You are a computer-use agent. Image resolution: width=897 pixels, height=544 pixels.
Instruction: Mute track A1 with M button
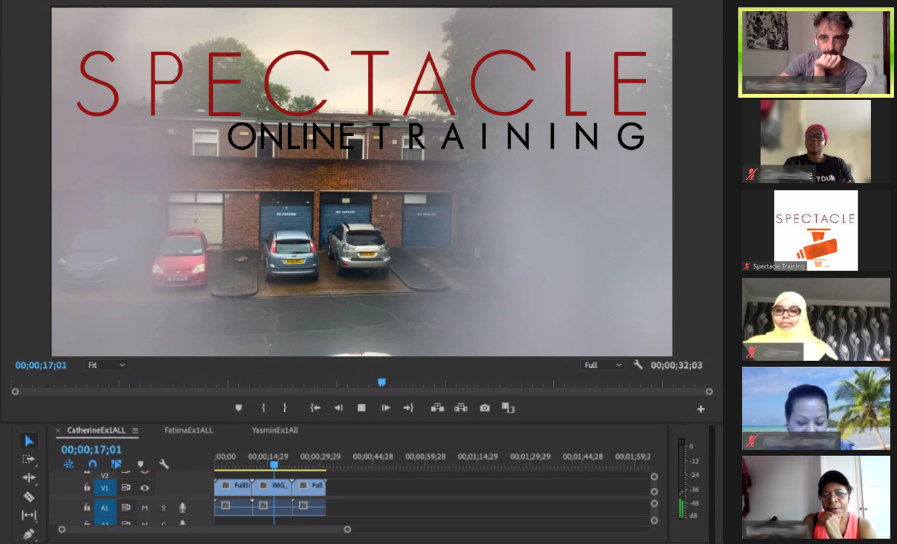click(x=145, y=507)
